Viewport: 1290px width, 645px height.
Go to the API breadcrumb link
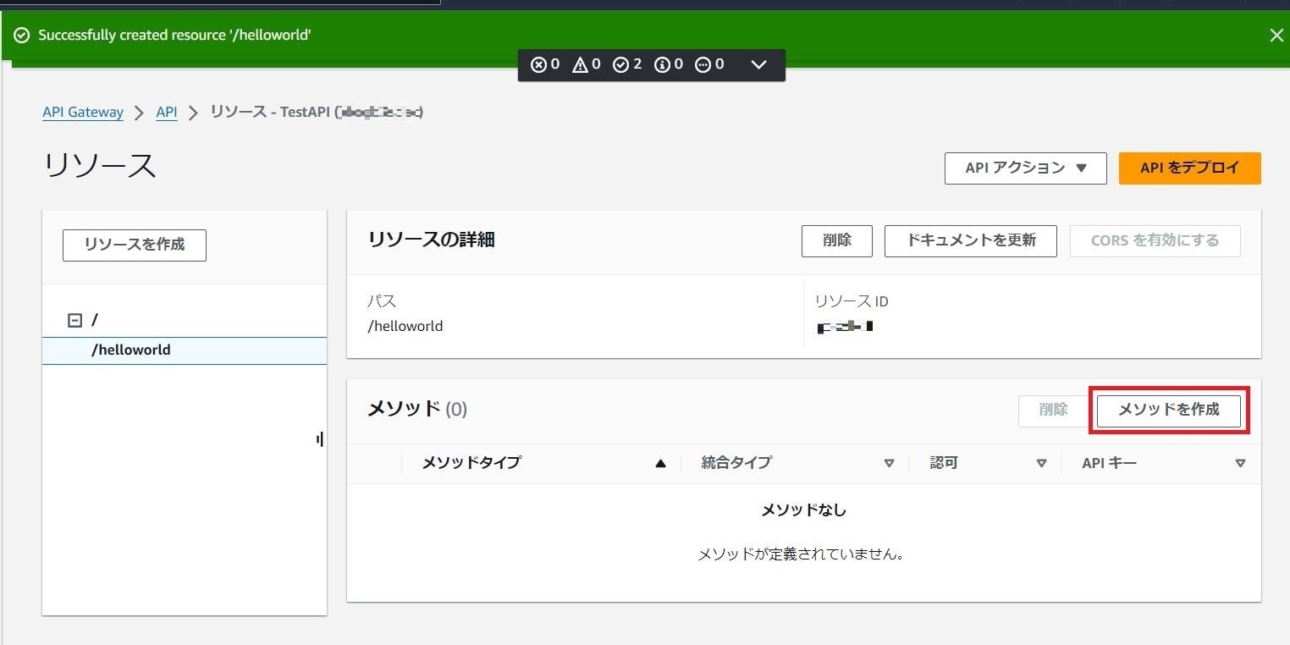167,112
